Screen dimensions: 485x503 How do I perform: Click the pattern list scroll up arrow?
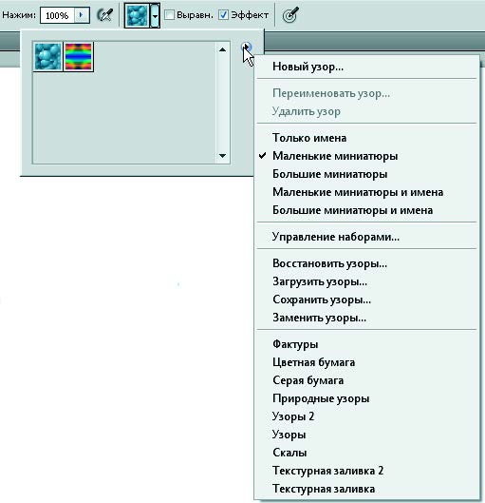click(x=222, y=49)
